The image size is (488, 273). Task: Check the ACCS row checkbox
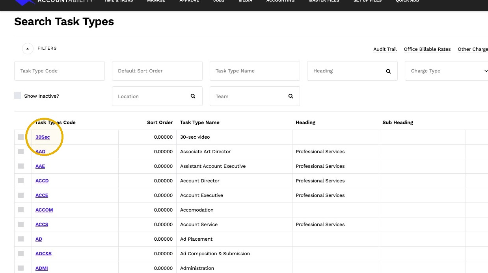(x=21, y=225)
